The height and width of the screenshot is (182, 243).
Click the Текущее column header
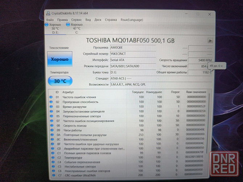137,92
